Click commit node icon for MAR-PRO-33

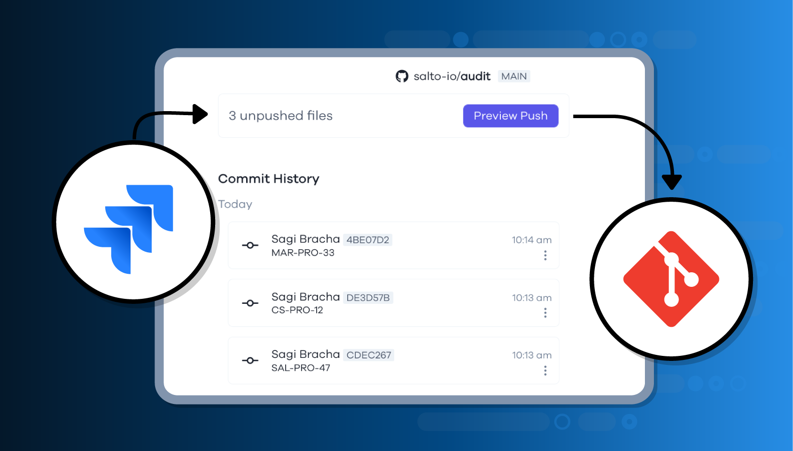(250, 245)
